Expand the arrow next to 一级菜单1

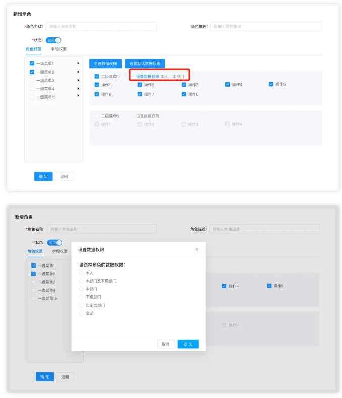[x=78, y=63]
